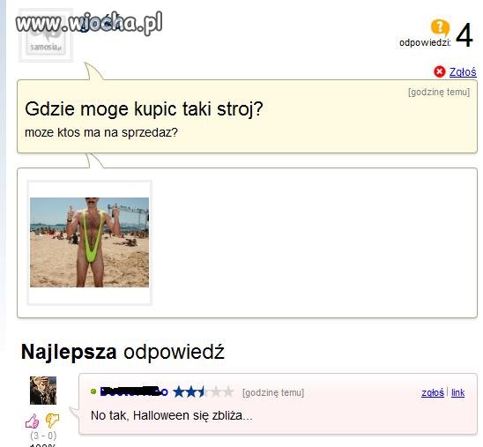Screen dimensions: 483x447
Task: Click the "zgłoś" link in the answer
Action: [x=433, y=392]
